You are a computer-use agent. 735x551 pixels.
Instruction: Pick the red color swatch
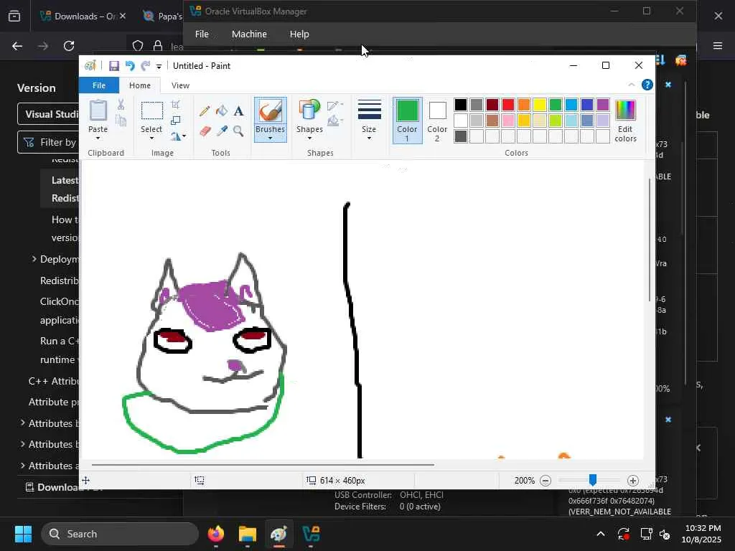[x=508, y=105]
